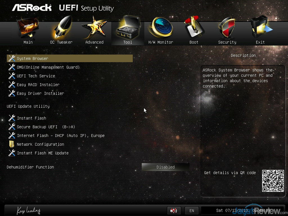Click the System Browser wrench icon
The image size is (288, 216).
12,58
